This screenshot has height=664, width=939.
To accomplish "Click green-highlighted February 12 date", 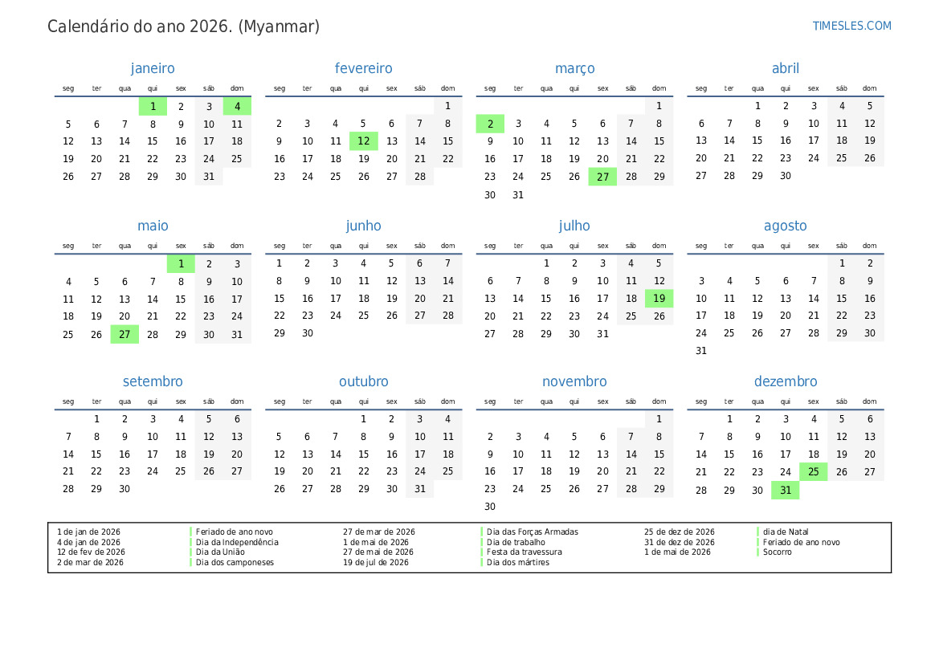I will (363, 141).
